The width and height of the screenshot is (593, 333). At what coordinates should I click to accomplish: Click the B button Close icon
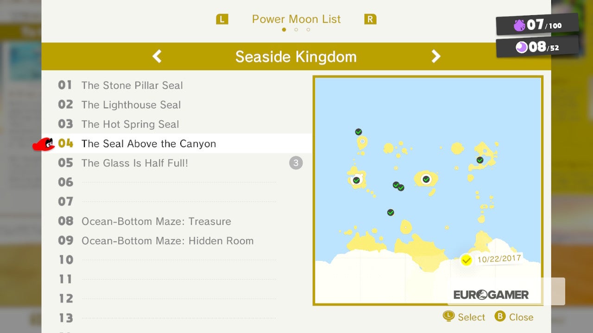point(500,316)
